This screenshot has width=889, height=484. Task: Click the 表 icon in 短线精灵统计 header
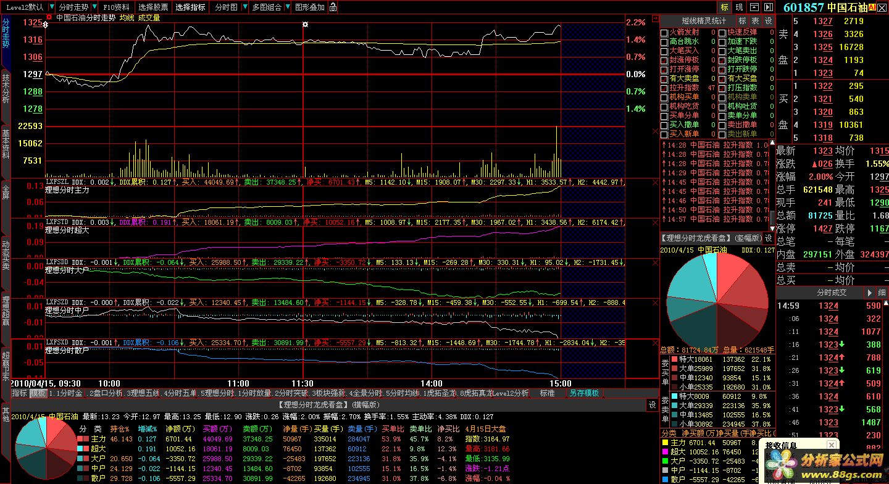[x=755, y=20]
